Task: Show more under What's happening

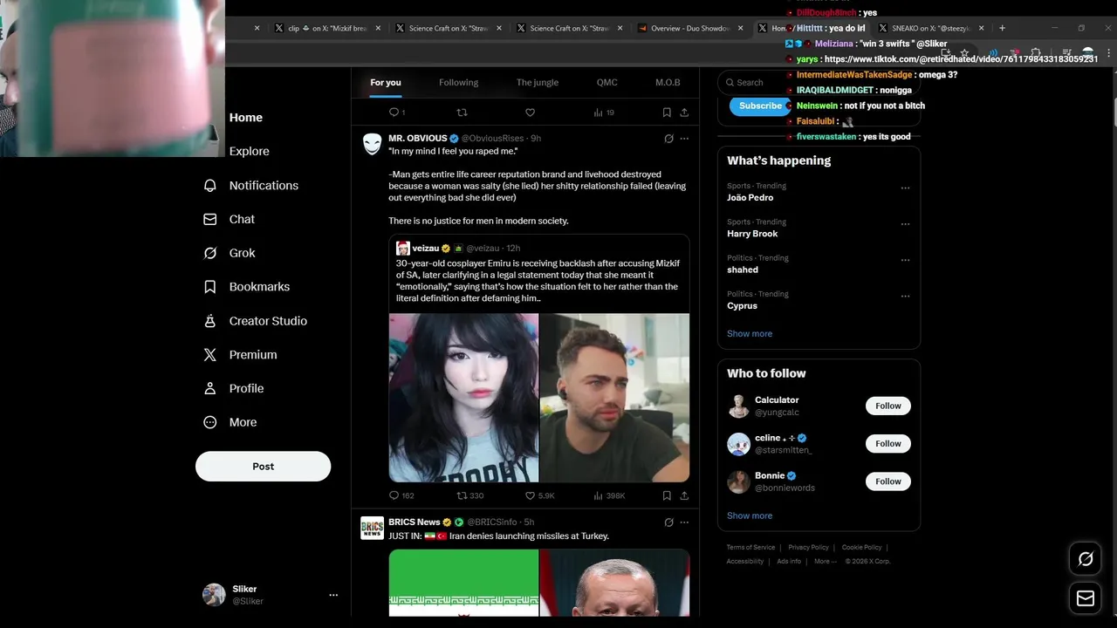Action: pyautogui.click(x=750, y=334)
